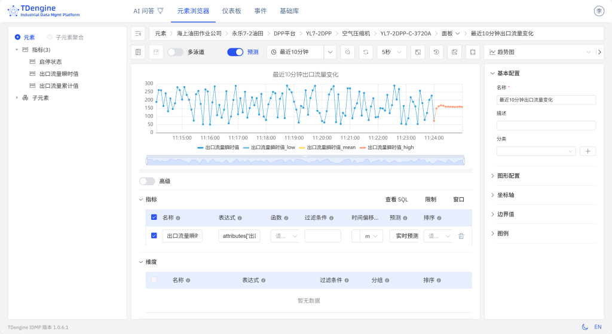Open the user avatar 李 menu

click(599, 11)
